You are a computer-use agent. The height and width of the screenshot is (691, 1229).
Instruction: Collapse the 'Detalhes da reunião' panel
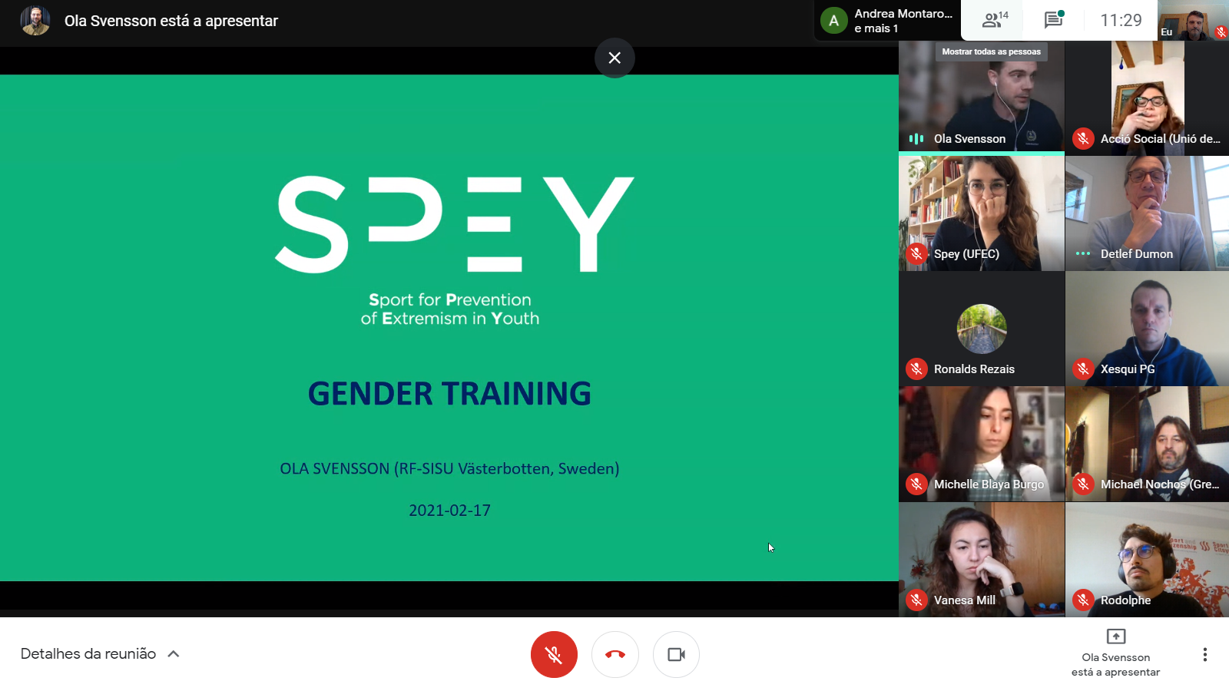[174, 653]
